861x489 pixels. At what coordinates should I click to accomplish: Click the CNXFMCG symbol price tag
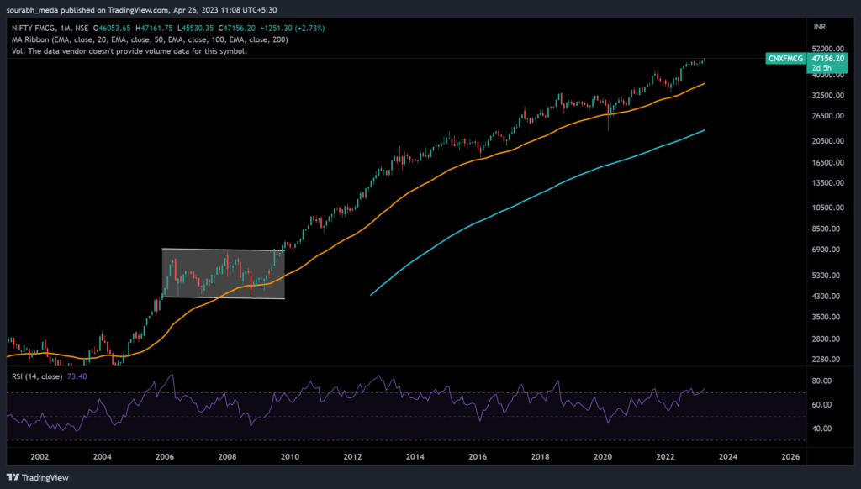(x=786, y=58)
